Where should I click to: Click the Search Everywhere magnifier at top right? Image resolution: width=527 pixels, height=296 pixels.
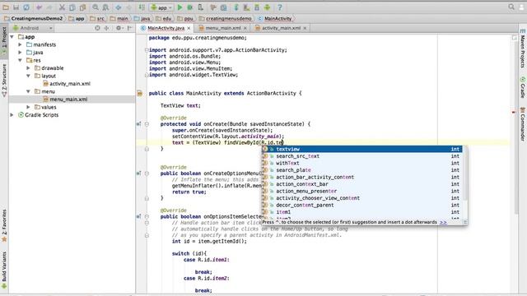(511, 7)
